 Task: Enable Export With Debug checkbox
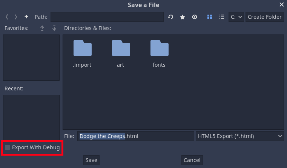click(8, 147)
